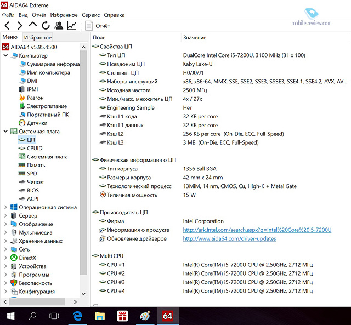Select Портативный ПК tree item

pos(44,115)
